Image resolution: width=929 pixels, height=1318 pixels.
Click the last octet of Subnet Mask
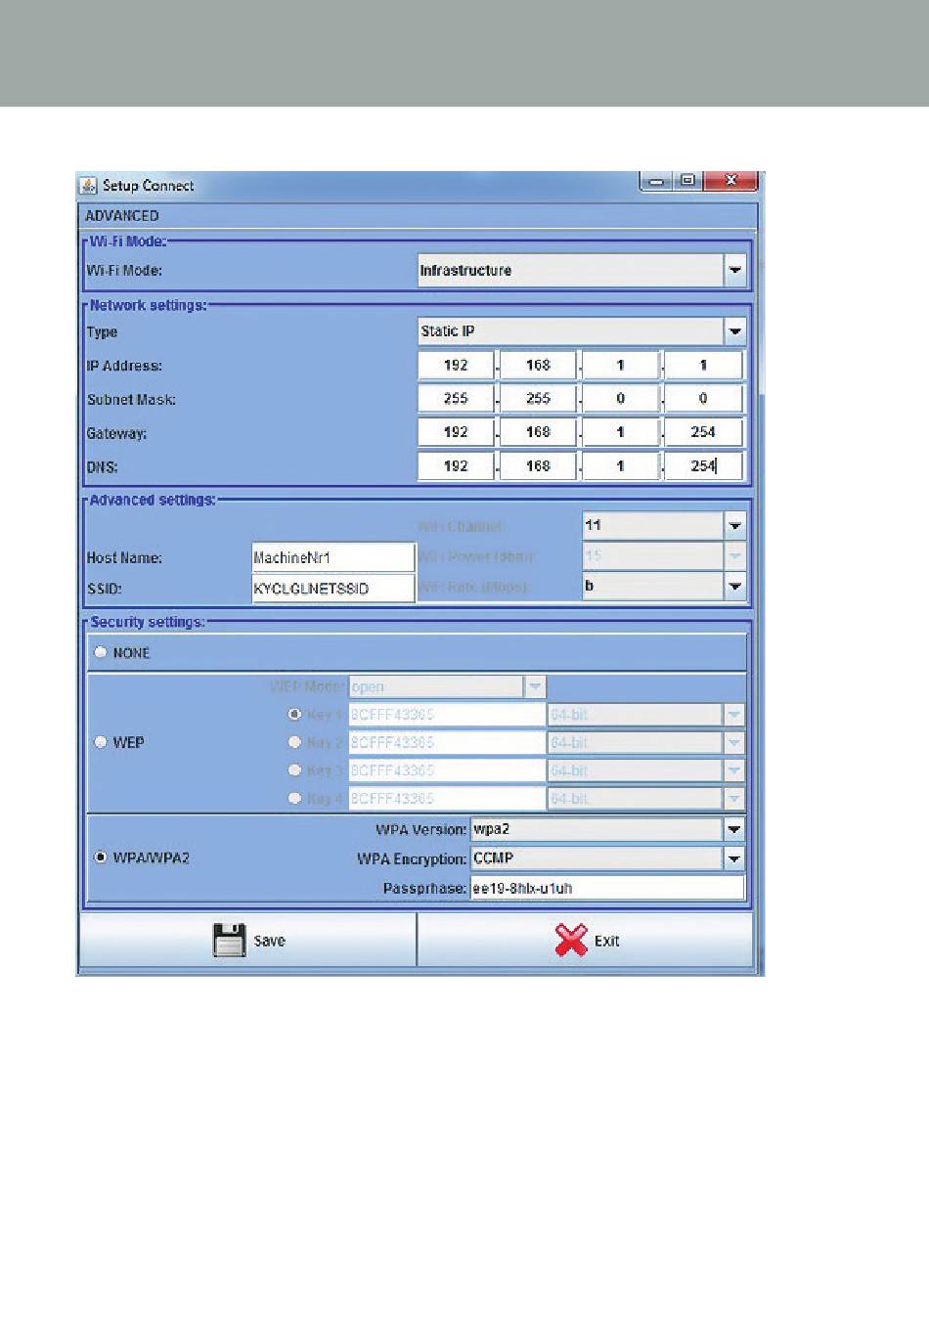click(703, 398)
